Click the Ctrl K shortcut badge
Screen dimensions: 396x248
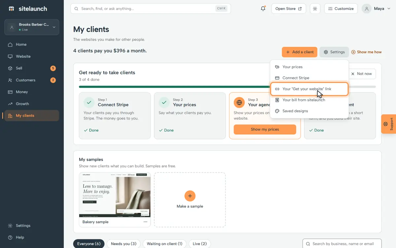(x=222, y=9)
